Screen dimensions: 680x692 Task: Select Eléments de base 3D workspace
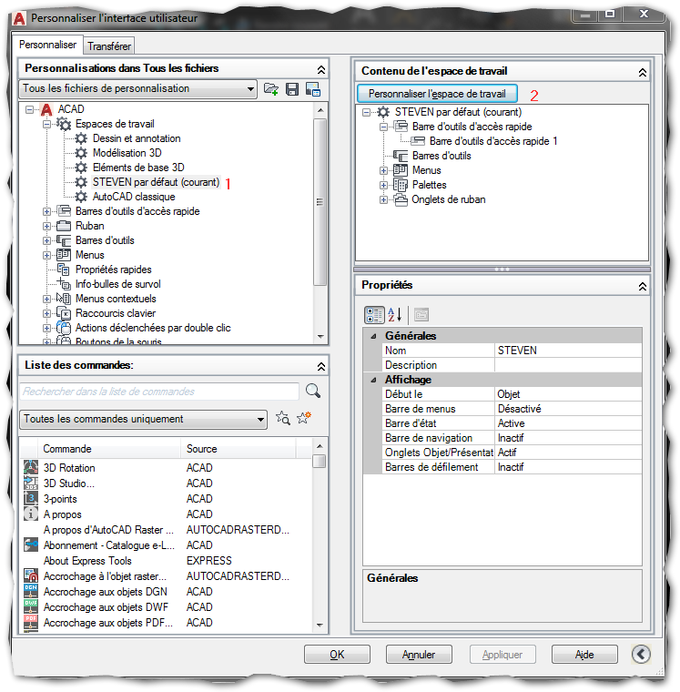coord(138,168)
